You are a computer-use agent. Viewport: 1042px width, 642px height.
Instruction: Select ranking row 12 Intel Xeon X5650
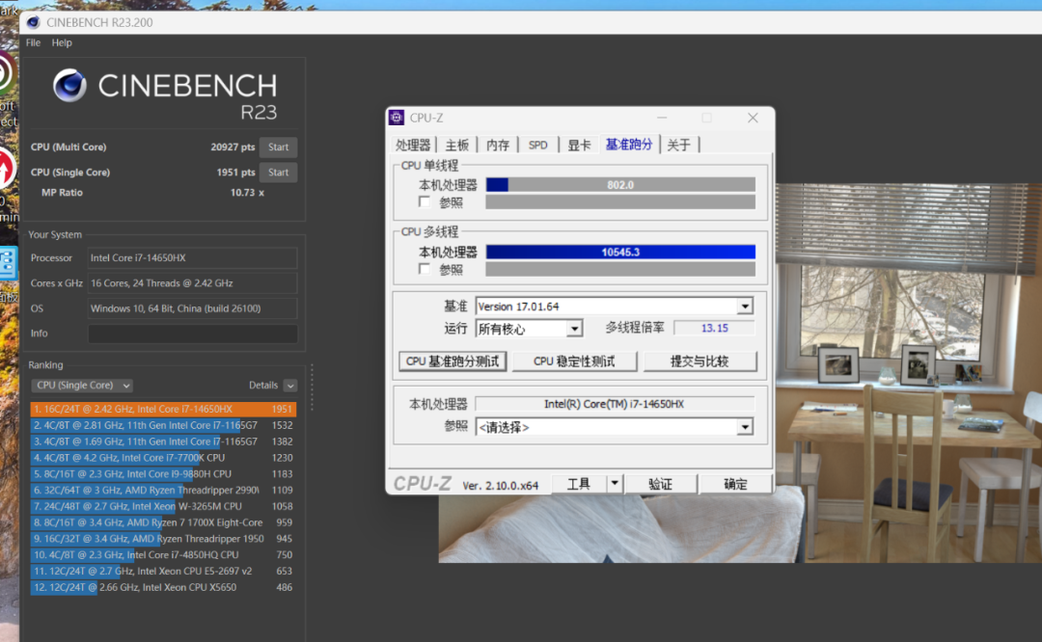click(x=163, y=587)
